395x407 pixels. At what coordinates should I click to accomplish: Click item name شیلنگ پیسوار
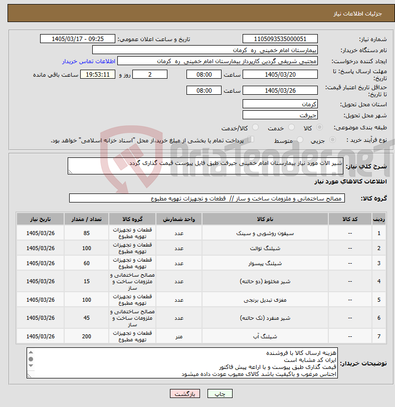click(x=265, y=264)
